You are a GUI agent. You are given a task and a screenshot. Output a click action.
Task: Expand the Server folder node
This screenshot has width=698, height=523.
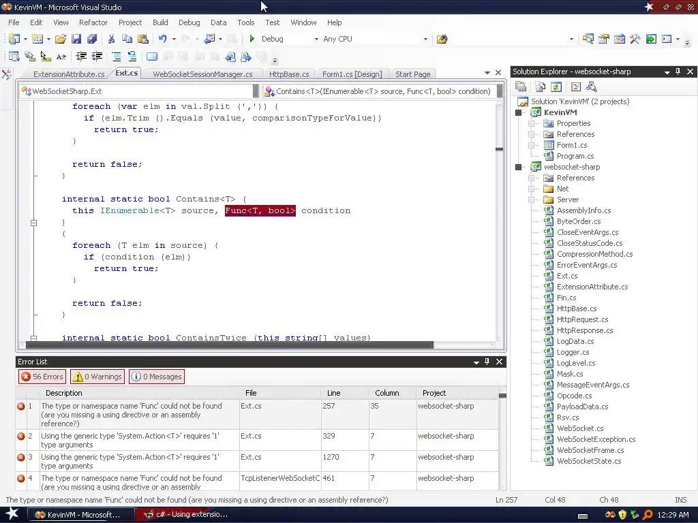pyautogui.click(x=531, y=200)
